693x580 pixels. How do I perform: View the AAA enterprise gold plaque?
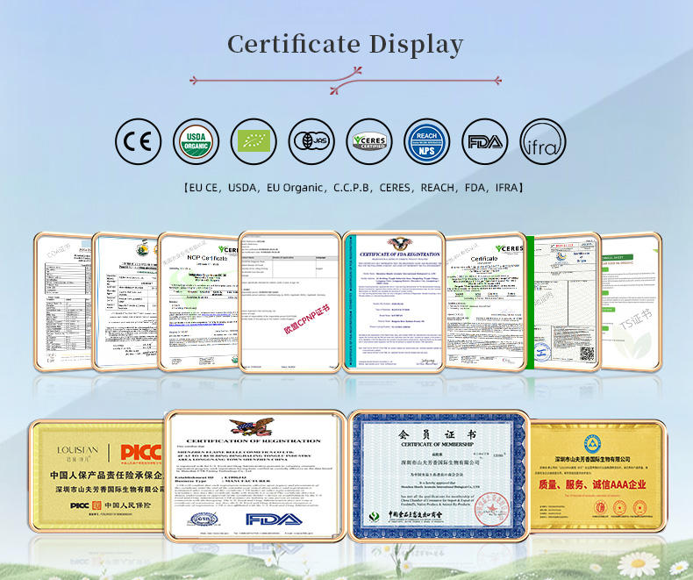pos(597,476)
